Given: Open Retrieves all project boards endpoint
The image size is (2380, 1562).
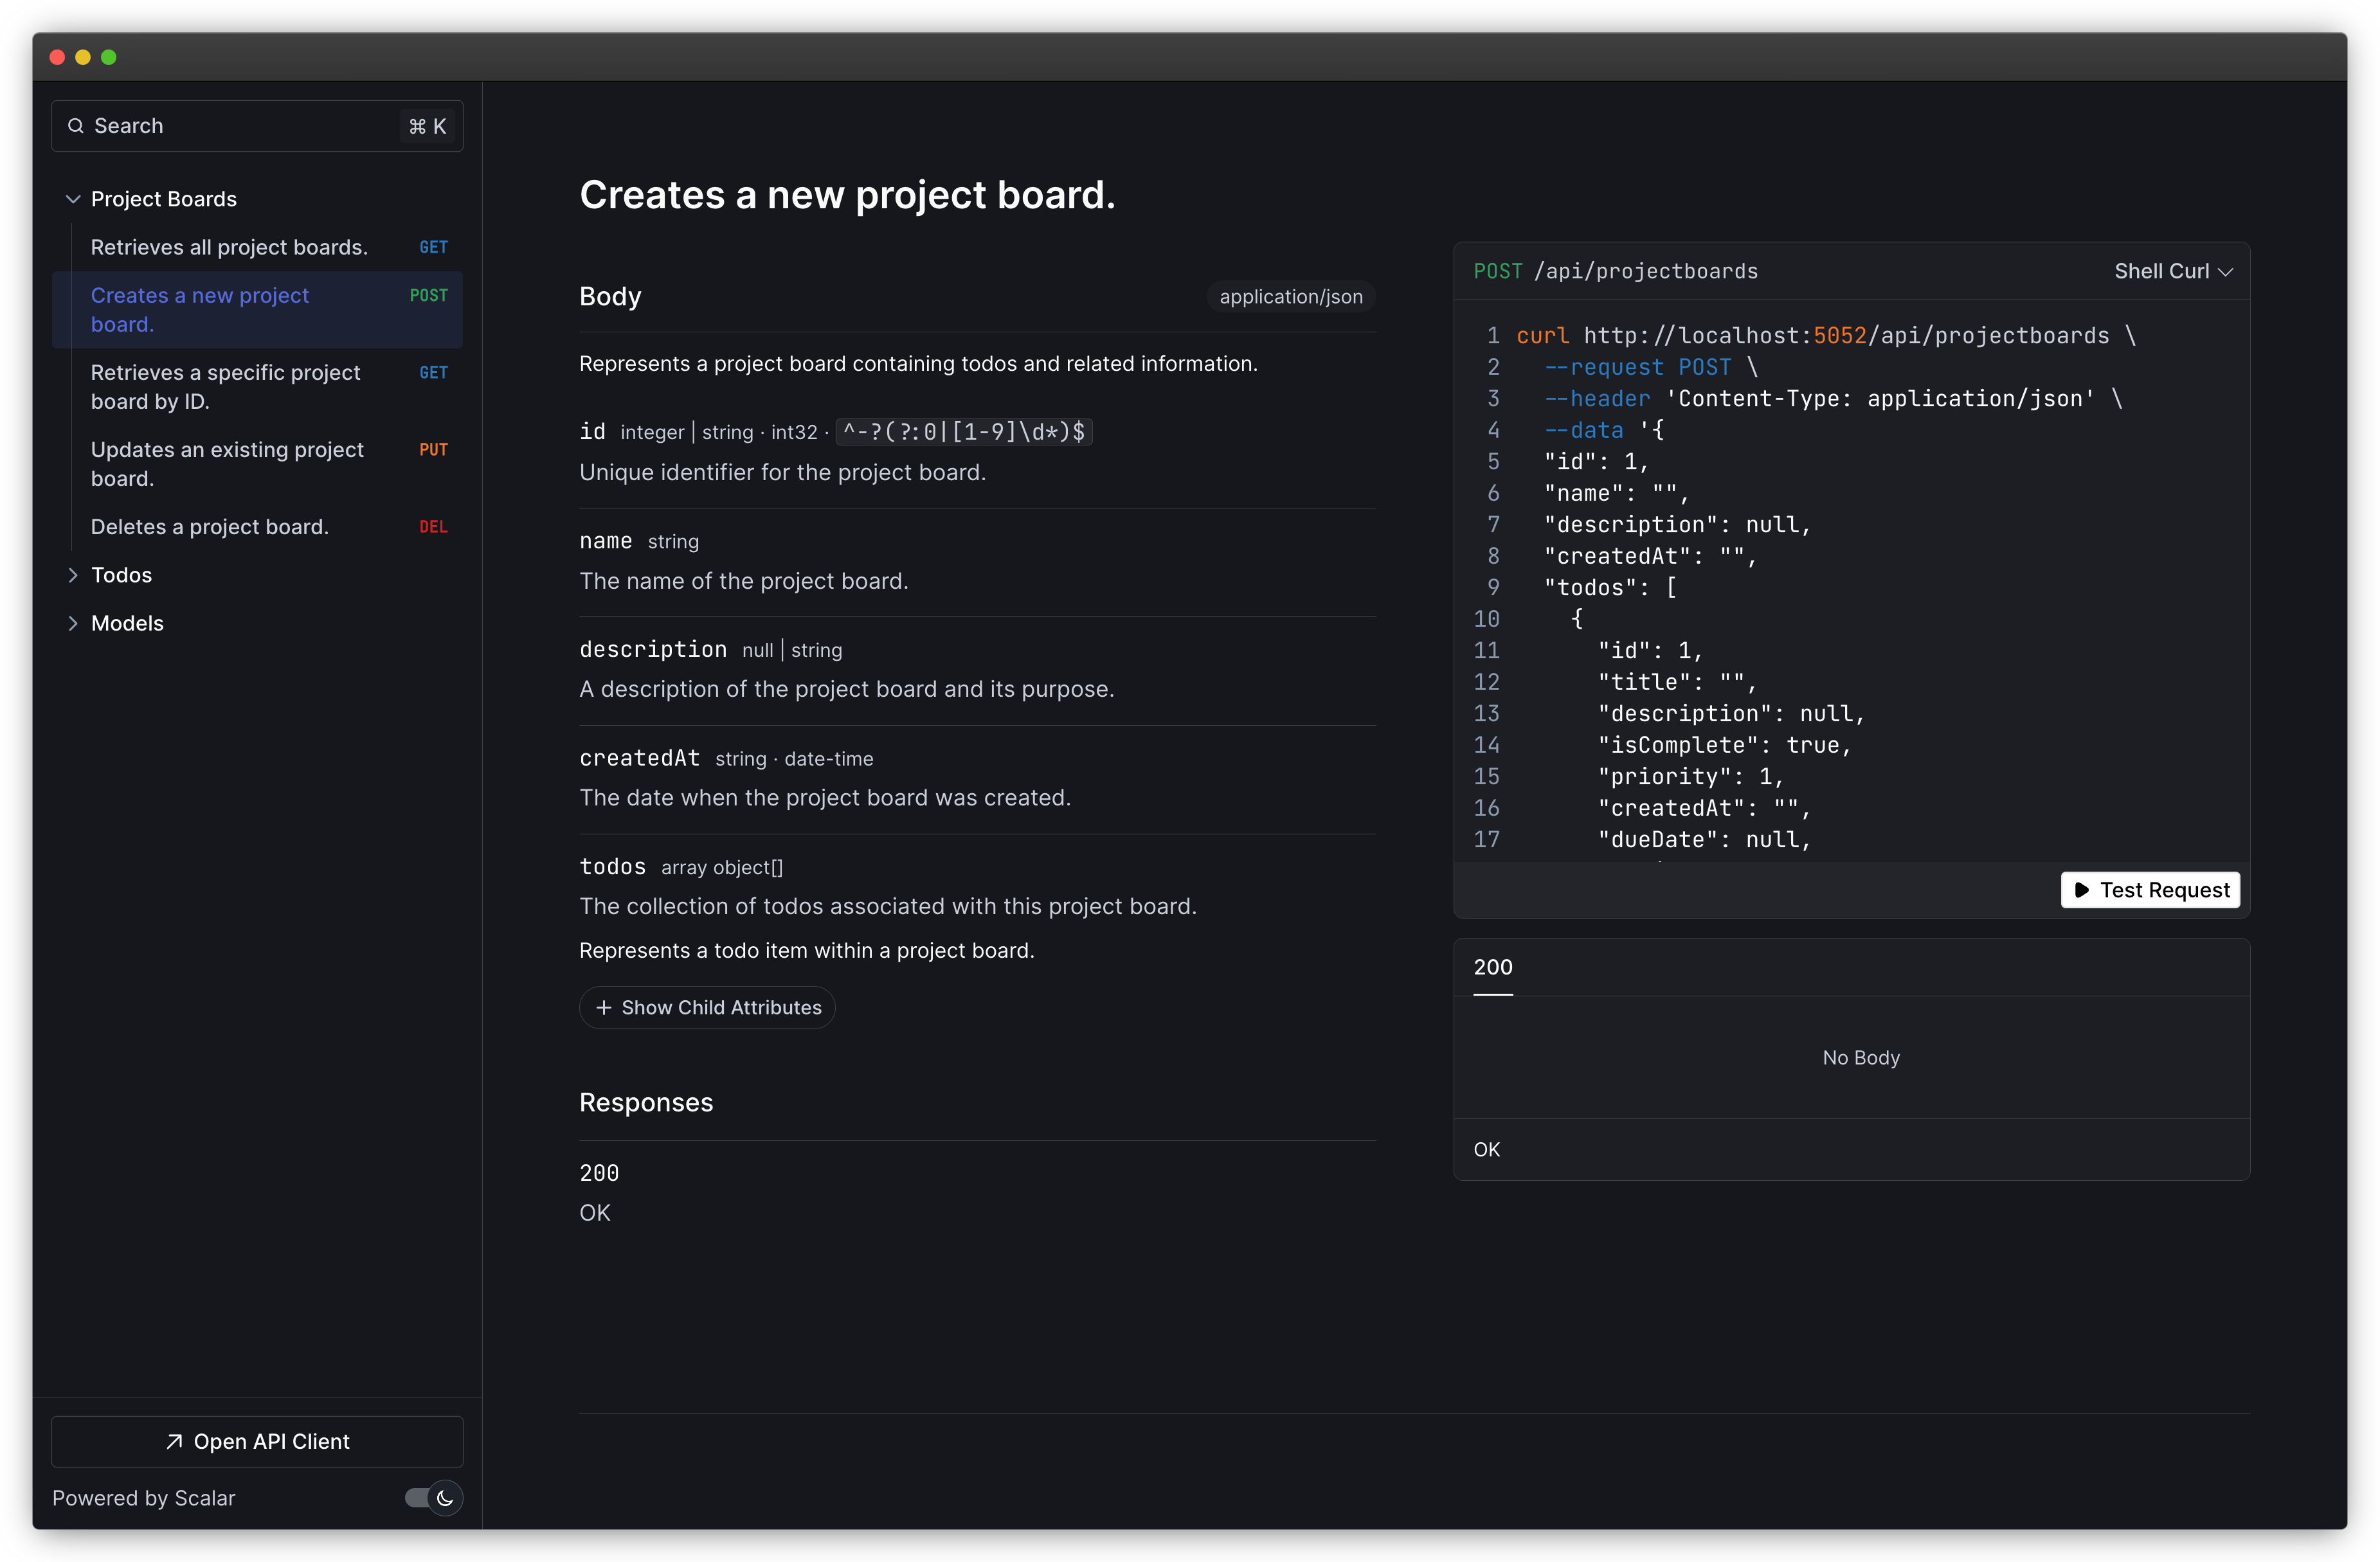Looking at the screenshot, I should 258,247.
